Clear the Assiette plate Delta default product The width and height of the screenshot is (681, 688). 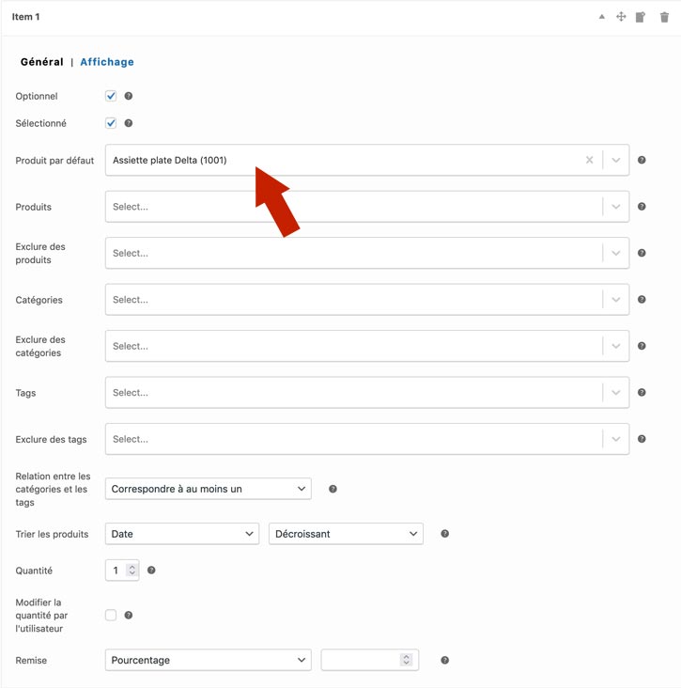(589, 160)
